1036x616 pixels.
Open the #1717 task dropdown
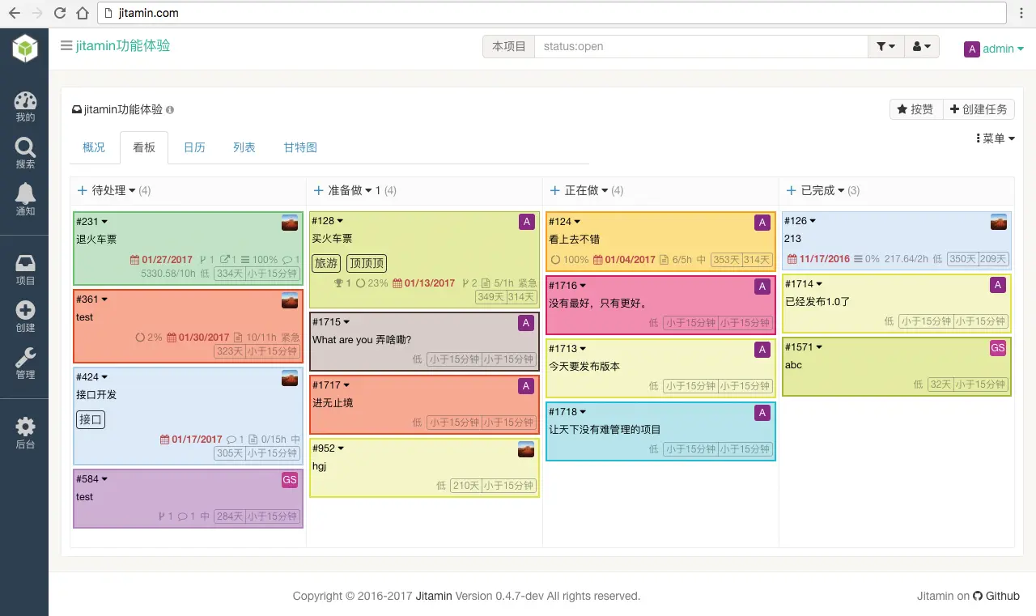331,384
